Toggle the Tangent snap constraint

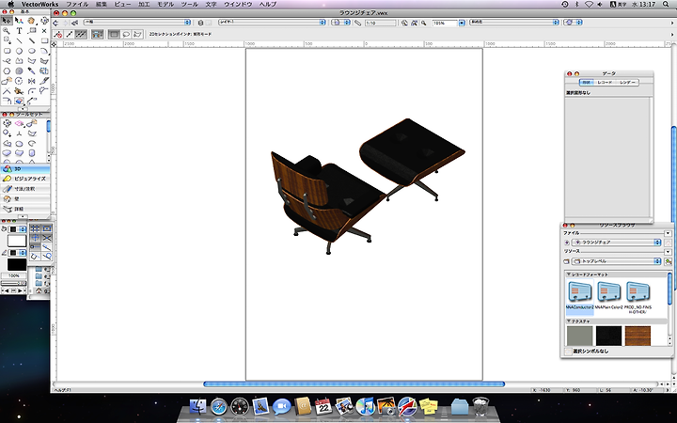pos(47,256)
